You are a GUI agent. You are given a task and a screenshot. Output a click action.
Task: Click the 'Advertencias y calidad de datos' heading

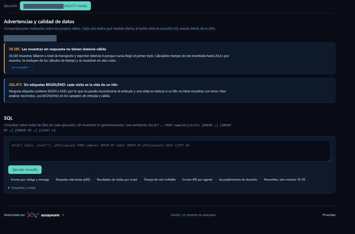coord(39,22)
